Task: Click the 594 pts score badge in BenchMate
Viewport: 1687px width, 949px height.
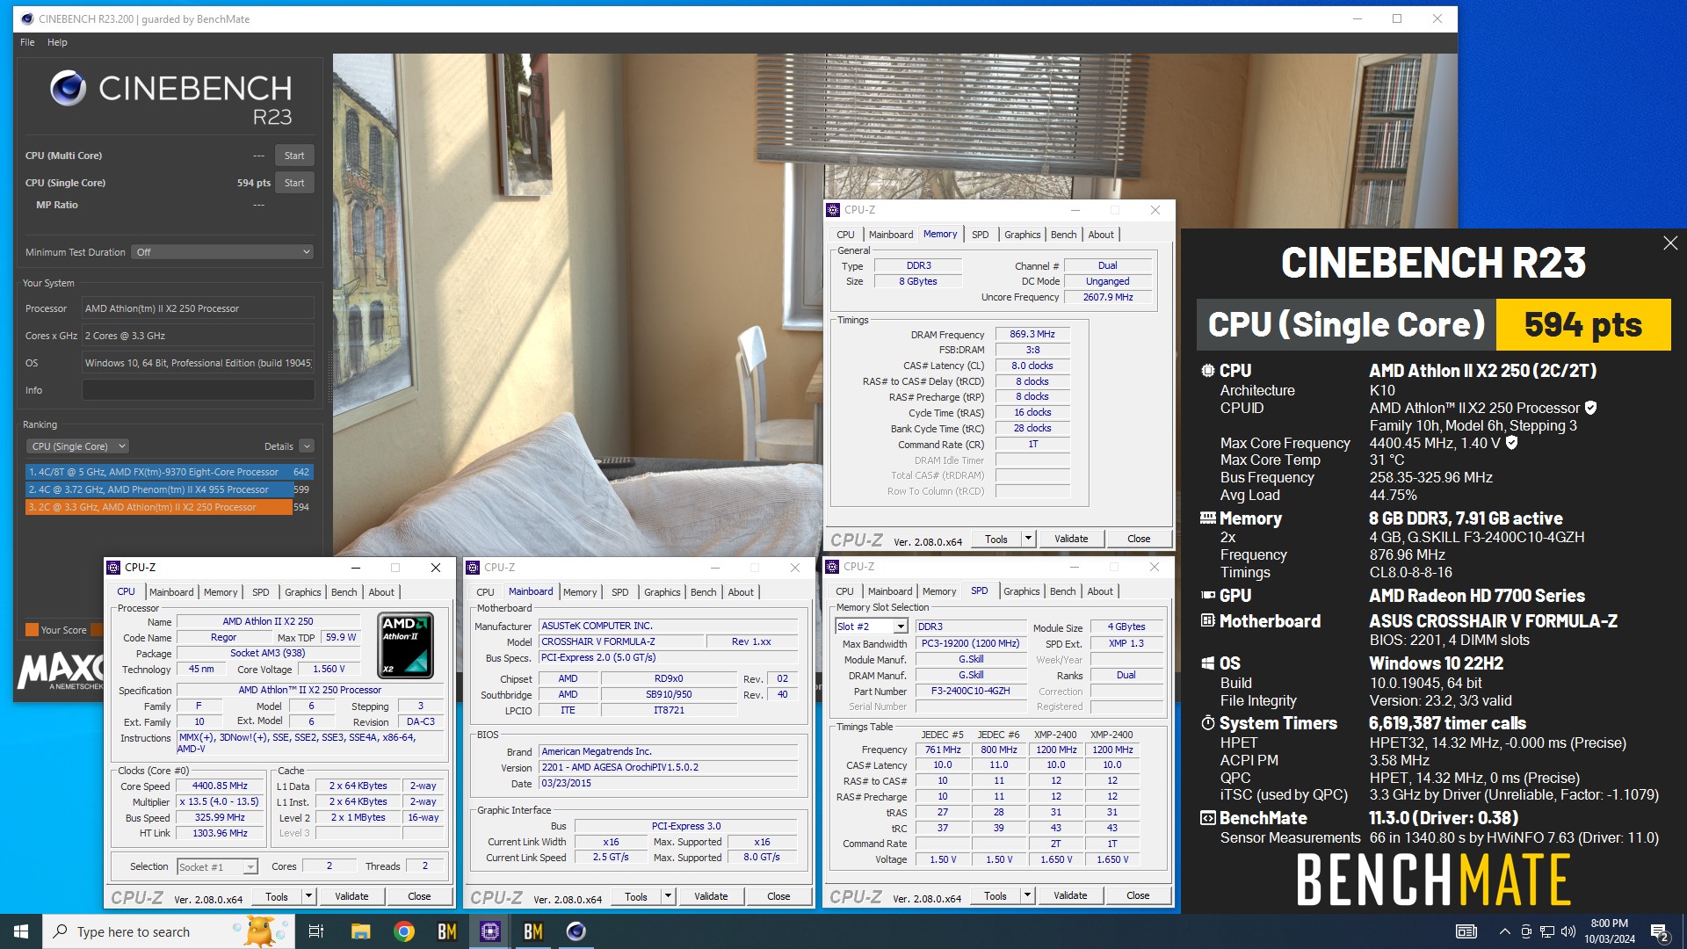Action: click(1582, 325)
